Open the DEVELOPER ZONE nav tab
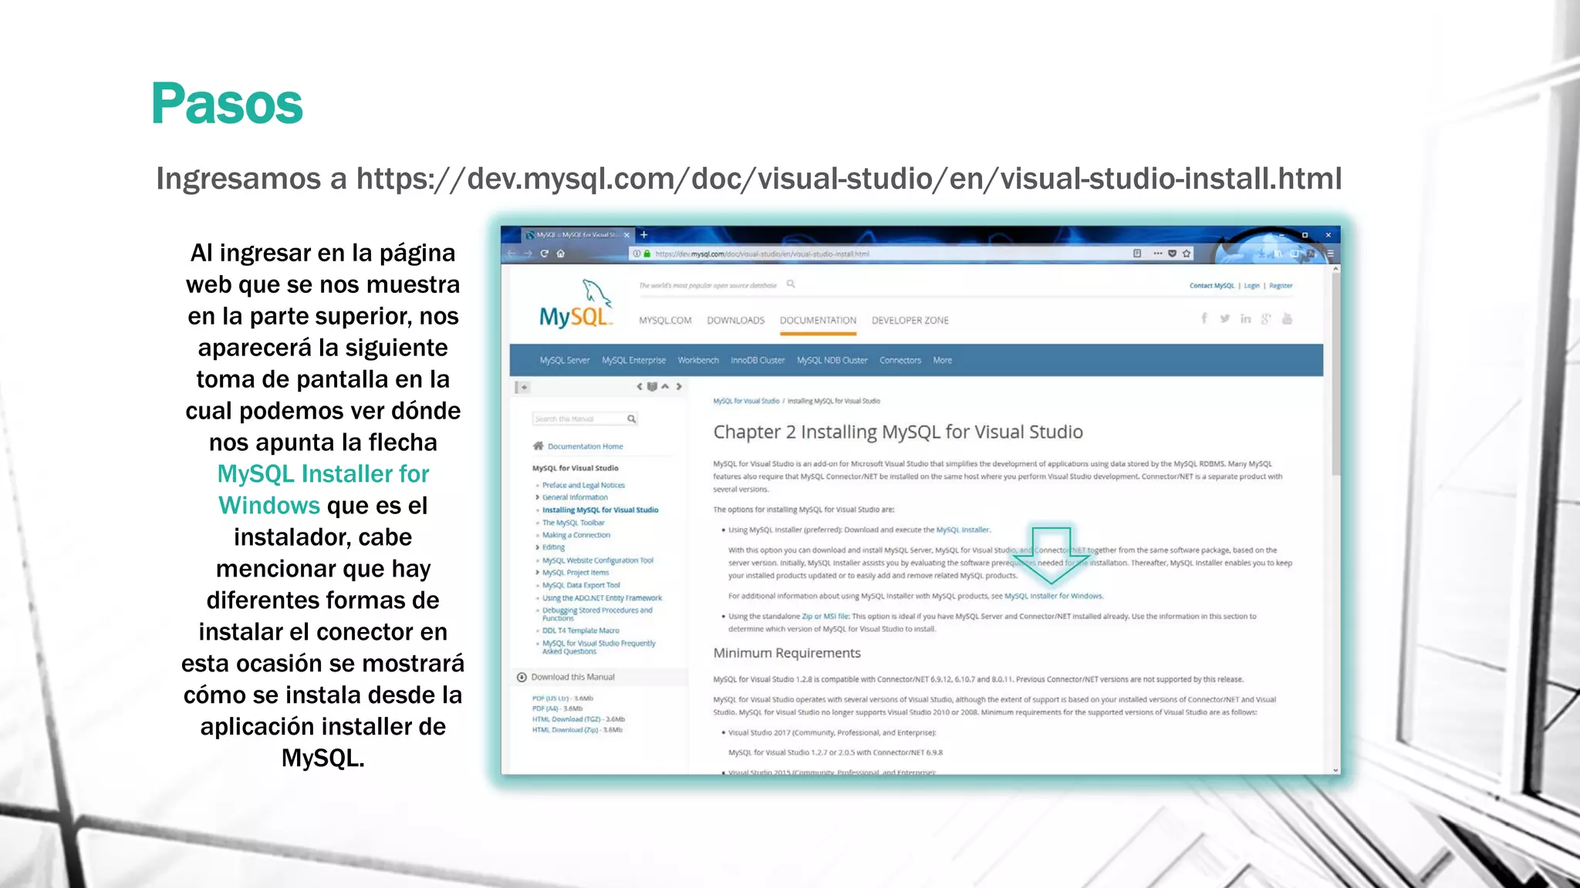 tap(910, 320)
